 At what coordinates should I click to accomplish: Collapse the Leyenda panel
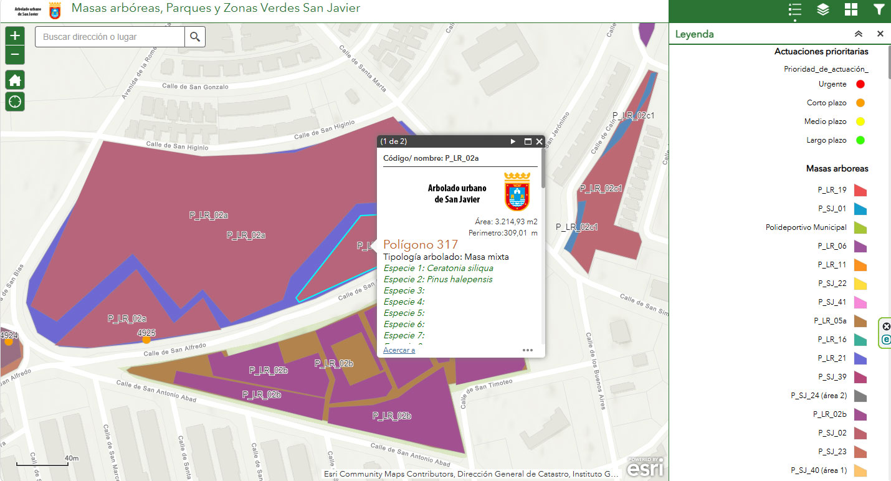[x=859, y=34]
